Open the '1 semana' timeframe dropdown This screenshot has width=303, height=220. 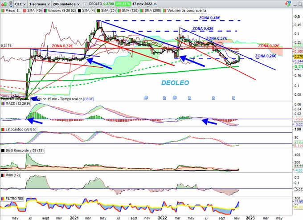(x=39, y=4)
